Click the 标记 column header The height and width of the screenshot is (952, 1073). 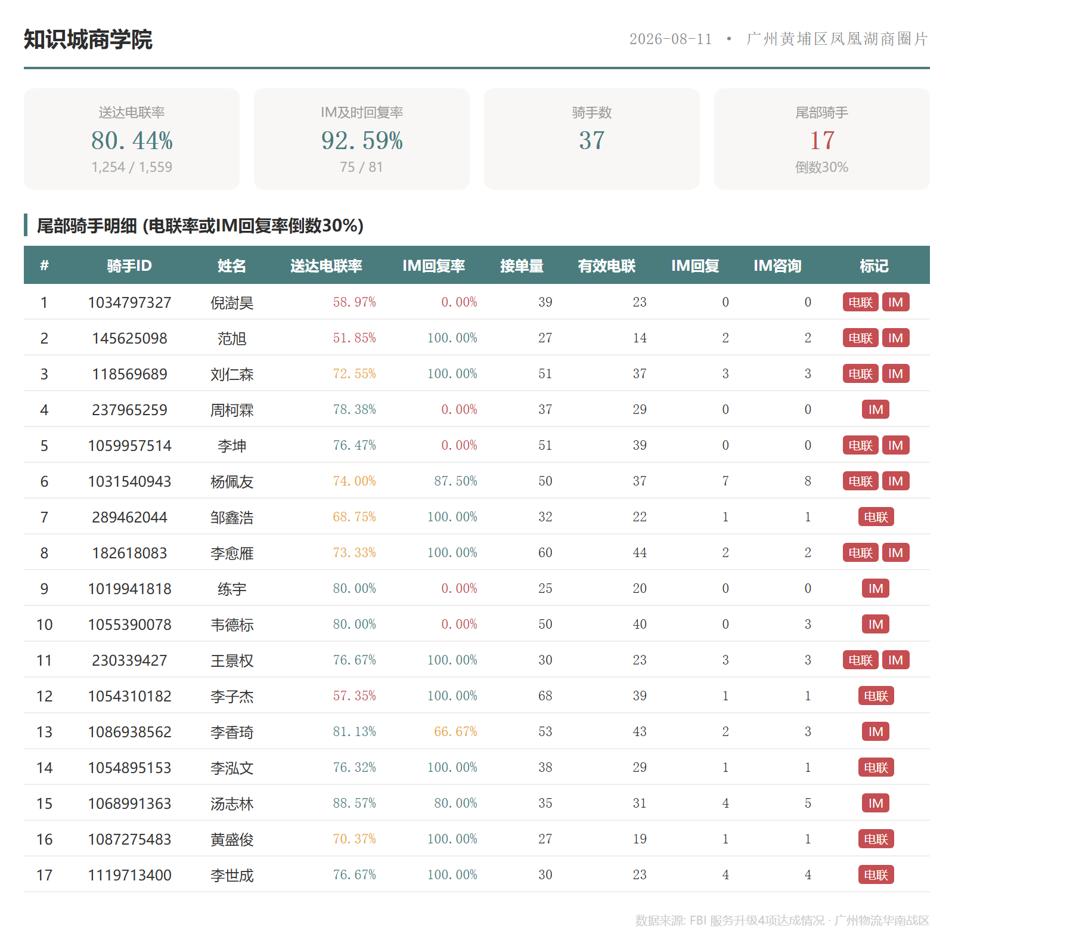tap(874, 265)
